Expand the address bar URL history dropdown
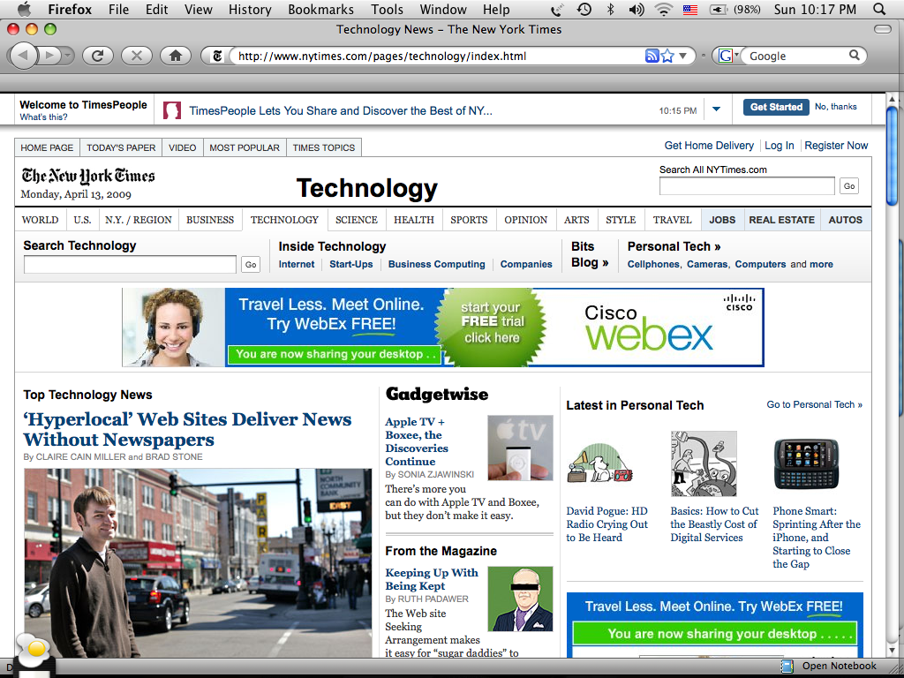Screen dimensions: 904x678 click(683, 56)
